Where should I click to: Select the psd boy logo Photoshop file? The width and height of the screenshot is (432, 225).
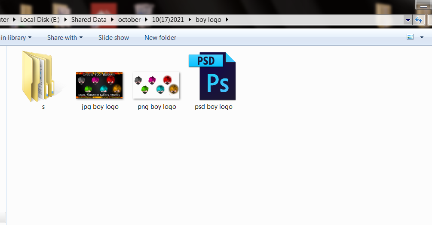pyautogui.click(x=212, y=76)
